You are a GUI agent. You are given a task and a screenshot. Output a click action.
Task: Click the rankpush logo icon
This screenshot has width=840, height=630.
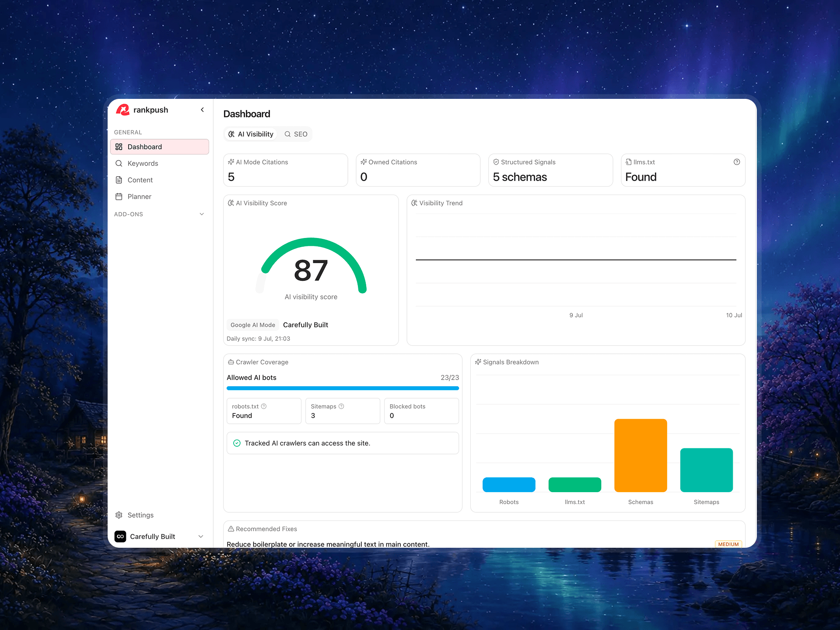(x=122, y=110)
